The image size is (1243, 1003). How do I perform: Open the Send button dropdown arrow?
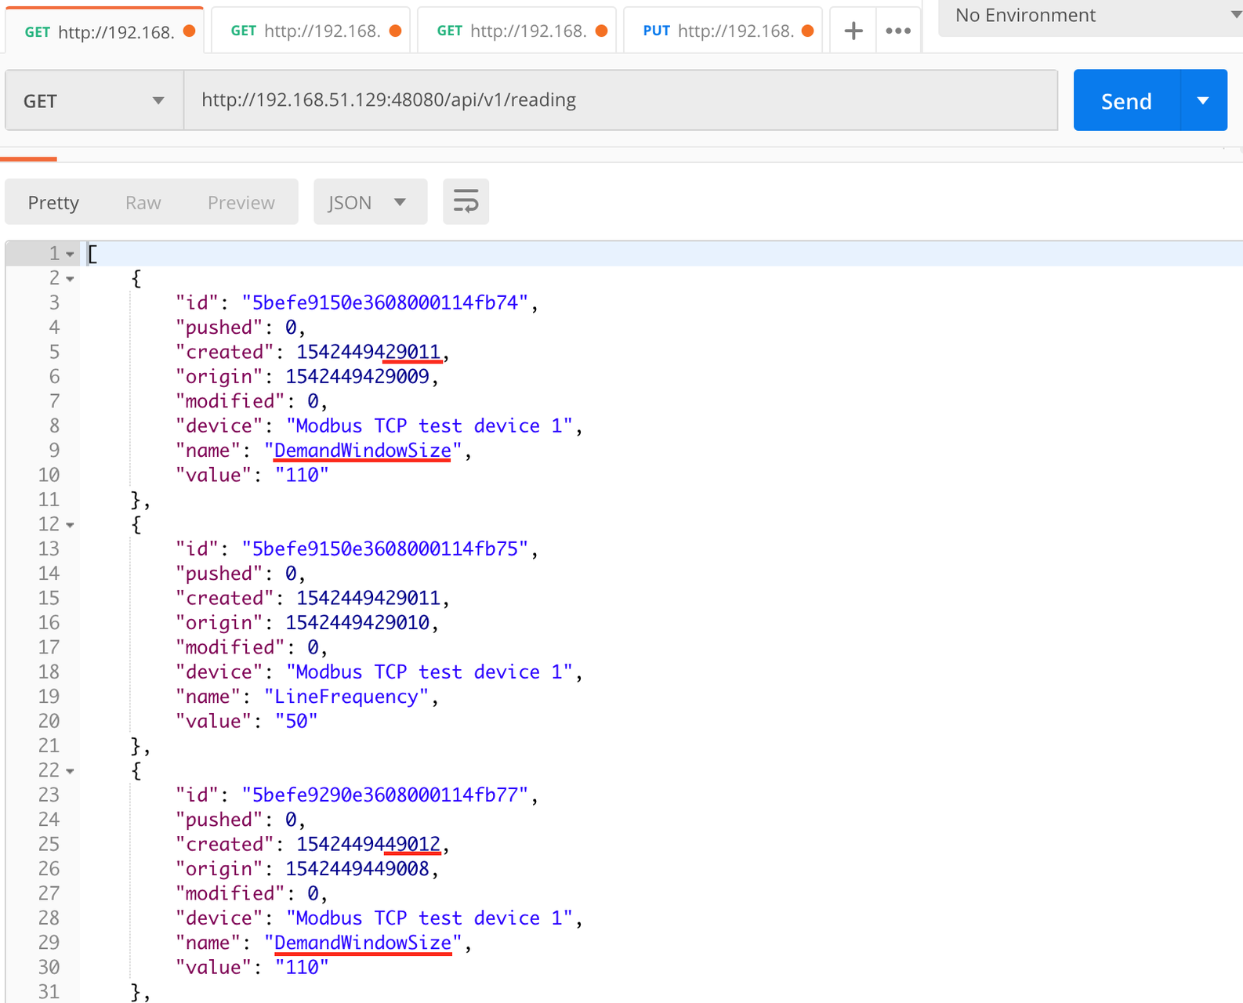point(1203,100)
